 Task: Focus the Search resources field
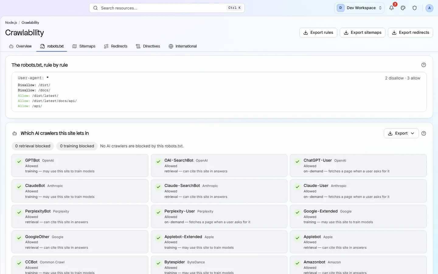tap(167, 8)
